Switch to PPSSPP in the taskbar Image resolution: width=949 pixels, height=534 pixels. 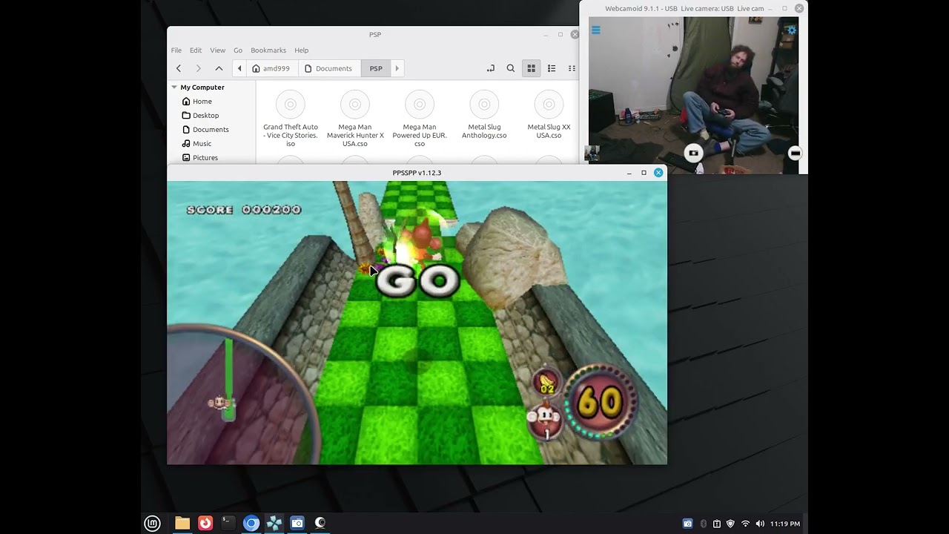click(x=274, y=523)
